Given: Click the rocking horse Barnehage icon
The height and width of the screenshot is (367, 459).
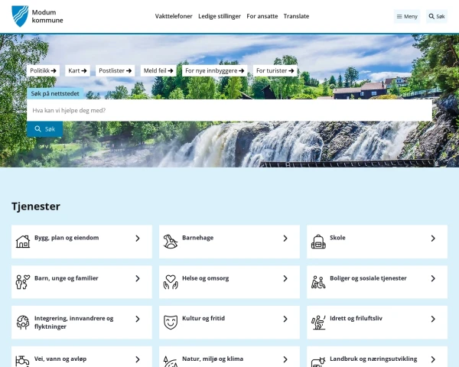Looking at the screenshot, I should click(x=170, y=242).
